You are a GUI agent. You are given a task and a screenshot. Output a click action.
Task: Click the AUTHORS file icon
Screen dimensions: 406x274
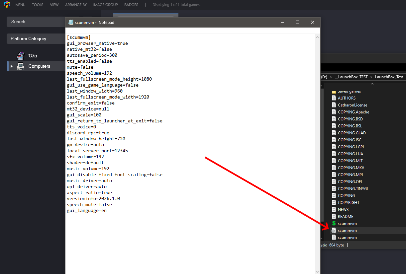click(334, 98)
